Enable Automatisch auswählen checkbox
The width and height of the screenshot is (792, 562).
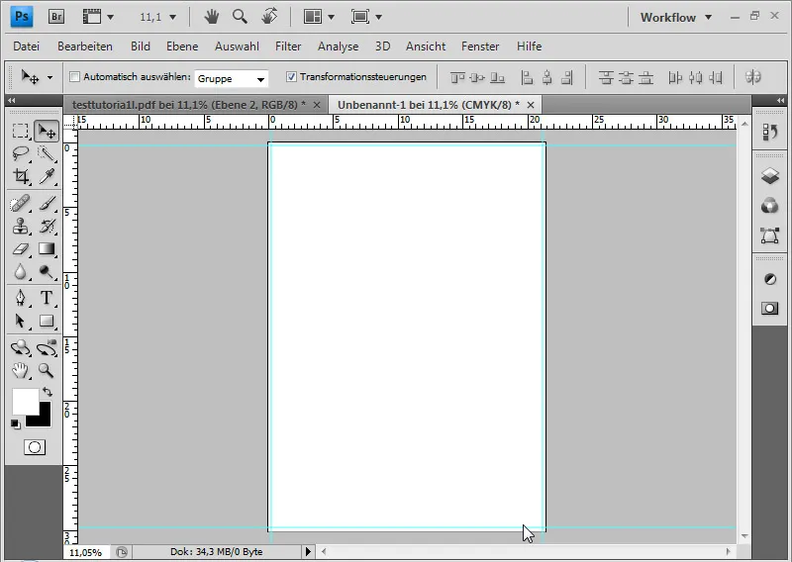75,77
